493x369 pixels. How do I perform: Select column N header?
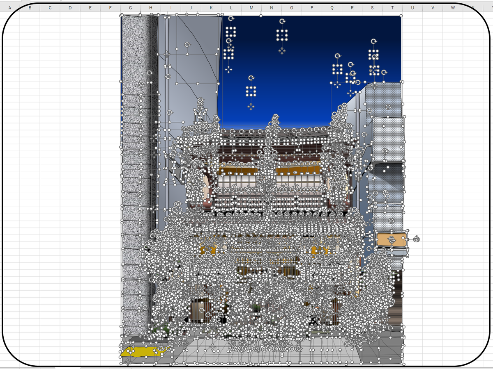[x=271, y=7]
